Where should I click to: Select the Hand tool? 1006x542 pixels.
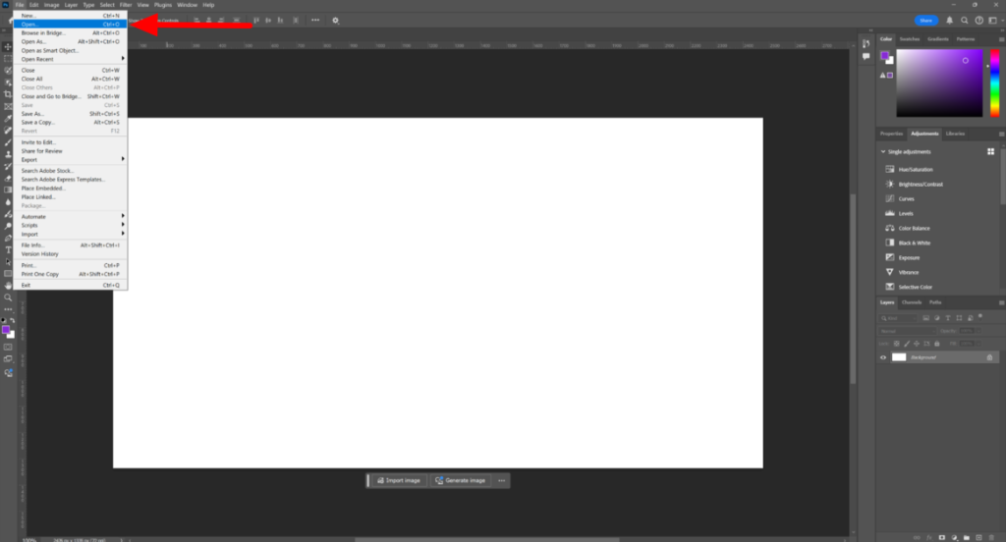tap(8, 286)
